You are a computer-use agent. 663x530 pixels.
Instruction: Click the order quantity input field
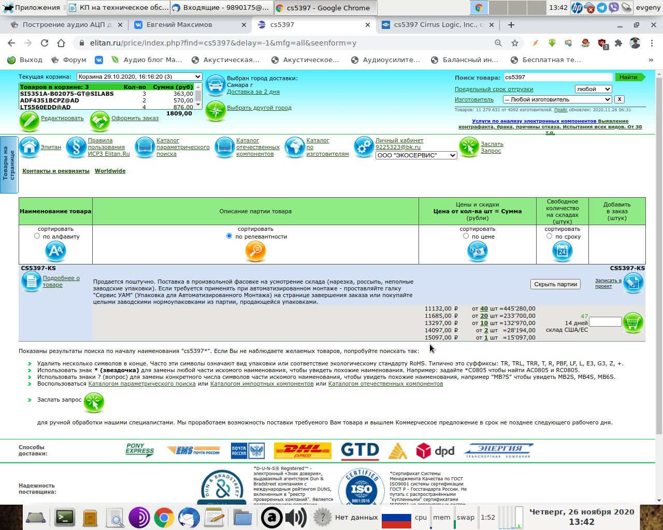tap(605, 322)
